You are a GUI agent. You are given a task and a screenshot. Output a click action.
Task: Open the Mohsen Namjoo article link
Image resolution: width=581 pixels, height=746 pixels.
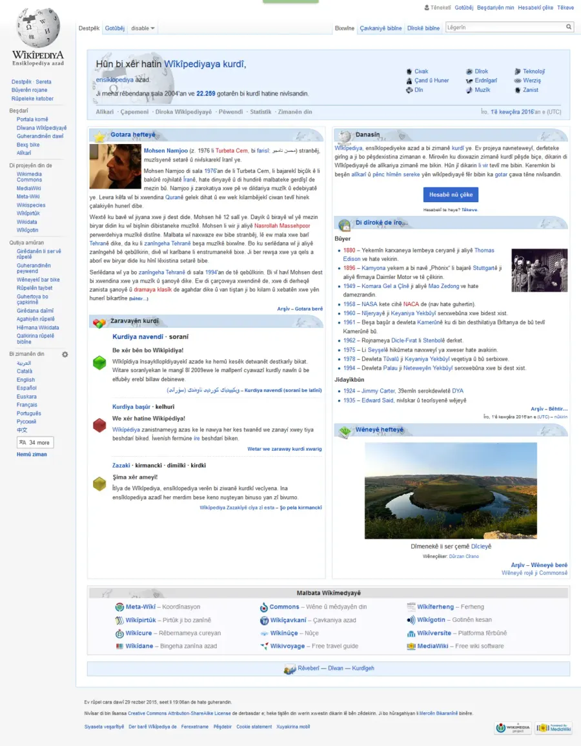click(x=166, y=151)
